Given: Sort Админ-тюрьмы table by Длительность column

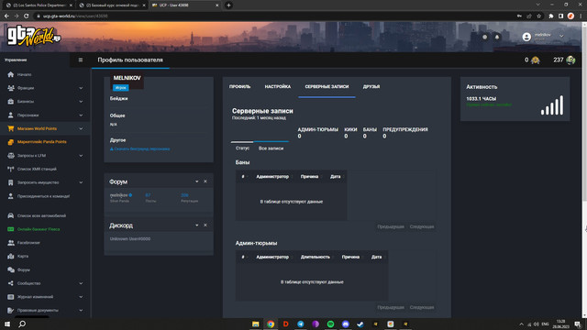Looking at the screenshot, I should coord(316,257).
